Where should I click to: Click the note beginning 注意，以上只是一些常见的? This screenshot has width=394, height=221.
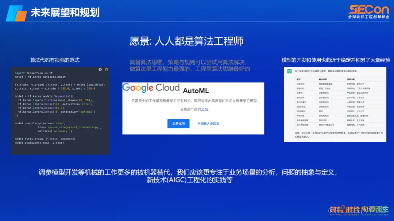[x=339, y=135]
